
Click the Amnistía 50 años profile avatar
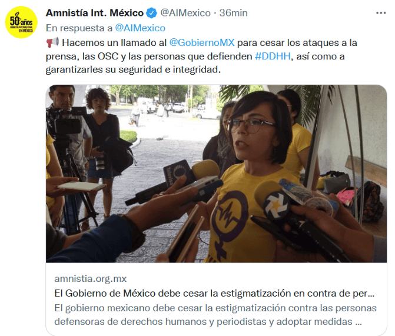pos(21,22)
